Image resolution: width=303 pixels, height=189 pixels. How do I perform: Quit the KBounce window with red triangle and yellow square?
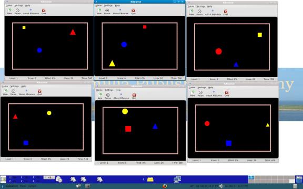pyautogui.click(x=44, y=12)
